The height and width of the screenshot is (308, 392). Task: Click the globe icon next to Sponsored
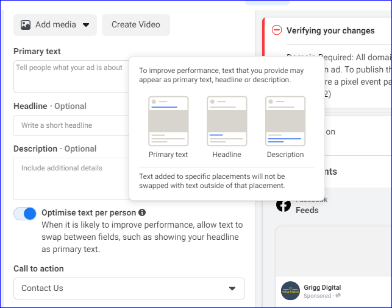point(337,296)
